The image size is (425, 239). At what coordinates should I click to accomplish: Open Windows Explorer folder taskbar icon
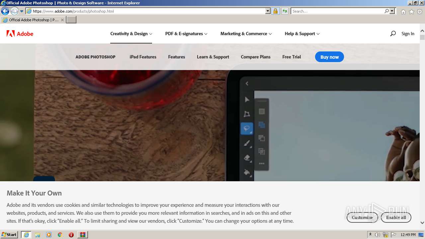(38, 234)
